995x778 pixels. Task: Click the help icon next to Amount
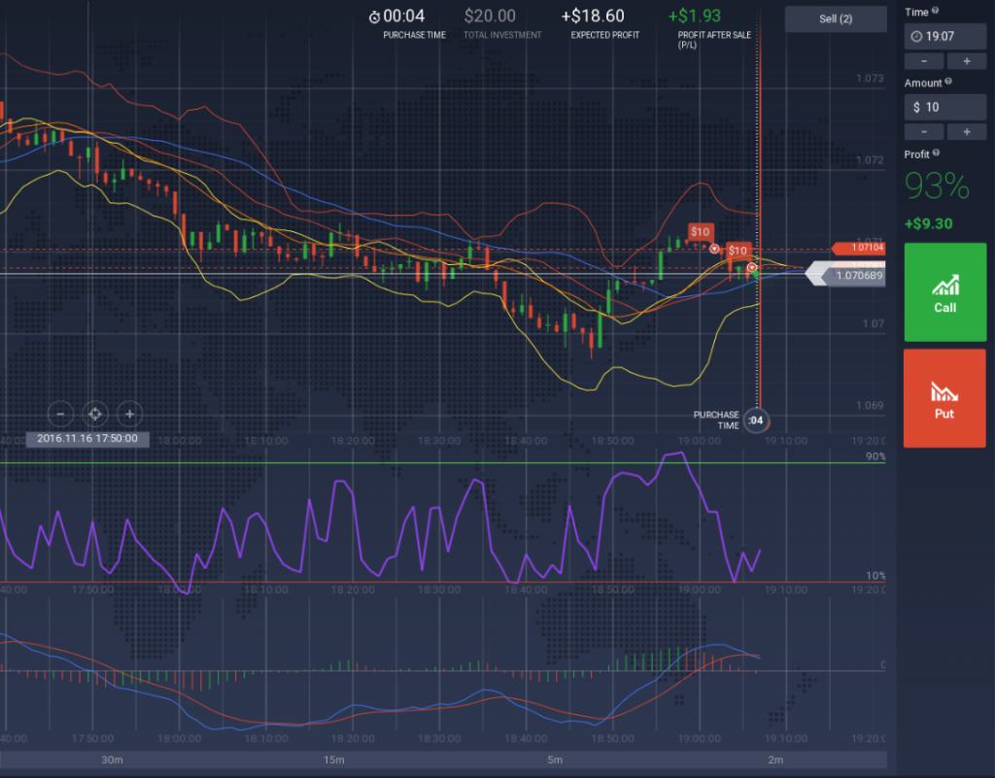[x=948, y=82]
